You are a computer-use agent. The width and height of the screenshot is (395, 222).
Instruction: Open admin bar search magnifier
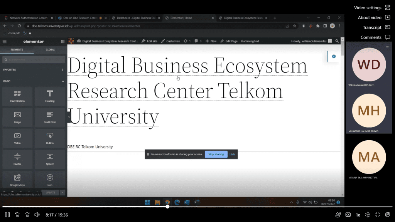point(337,41)
